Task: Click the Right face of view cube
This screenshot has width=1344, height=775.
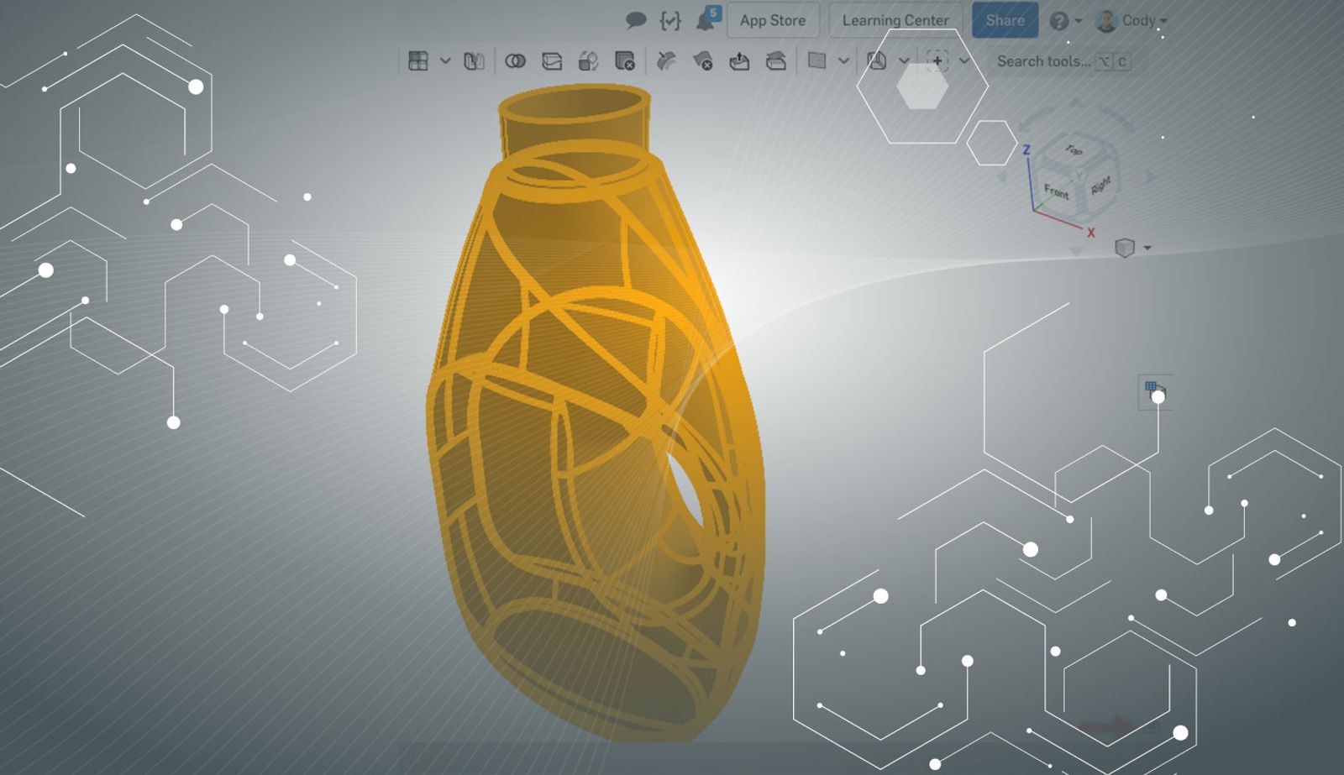Action: [x=1100, y=186]
